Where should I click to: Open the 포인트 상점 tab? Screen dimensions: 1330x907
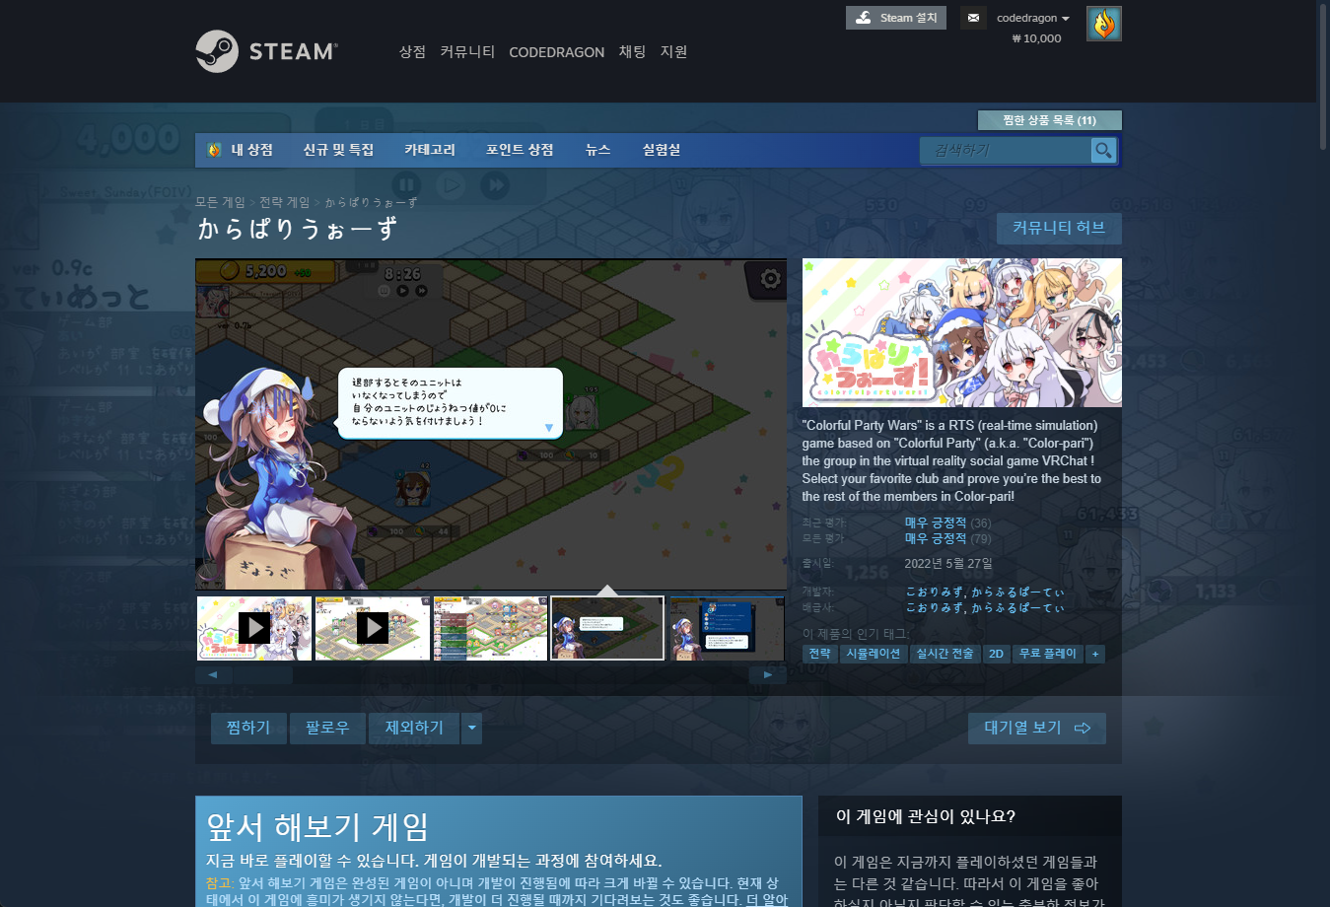(x=520, y=150)
